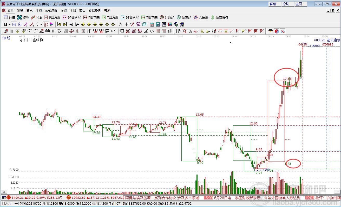Screen dimensions: 341x207
Task: Open the 赢家轮 wheel tool
Action: [x=184, y=17]
